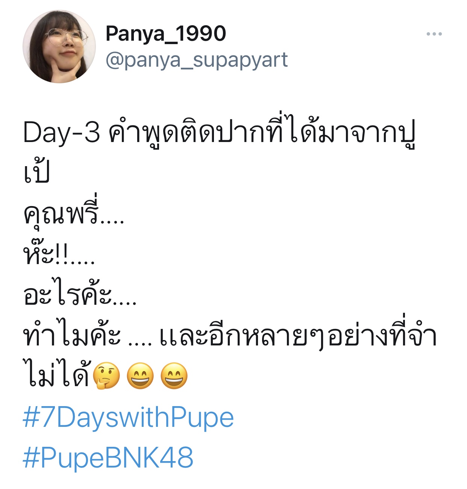Select the first grinning face emoji

pyautogui.click(x=140, y=376)
